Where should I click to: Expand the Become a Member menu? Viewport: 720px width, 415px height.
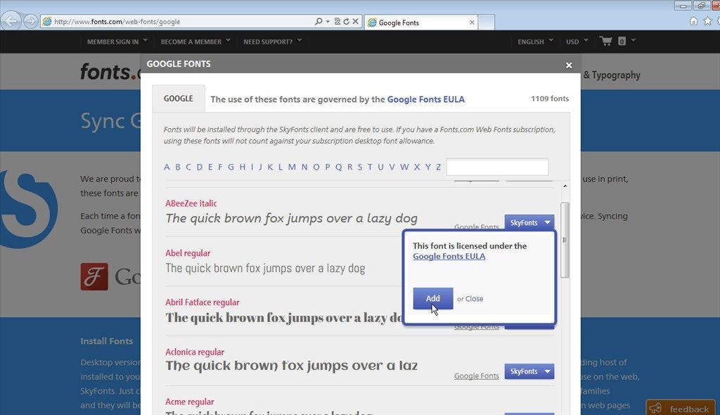click(x=195, y=41)
